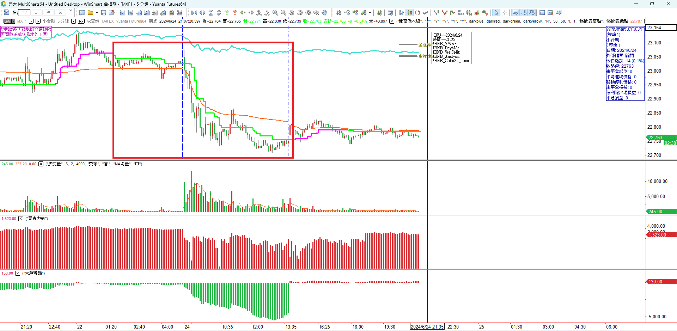
Task: Switch chart to line-on-close style
Action: [x=426, y=13]
